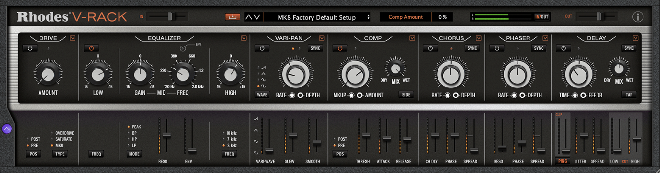Image resolution: width=660 pixels, height=173 pixels.
Task: Select the square wave icon in Vari-Pan
Action: pyautogui.click(x=263, y=86)
